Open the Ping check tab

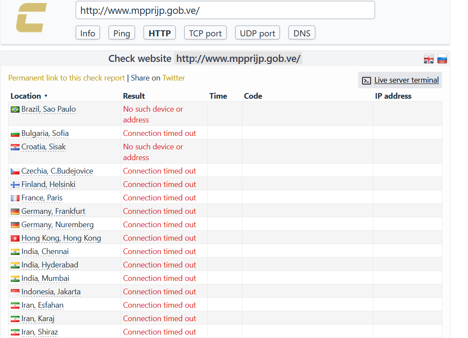pos(122,33)
